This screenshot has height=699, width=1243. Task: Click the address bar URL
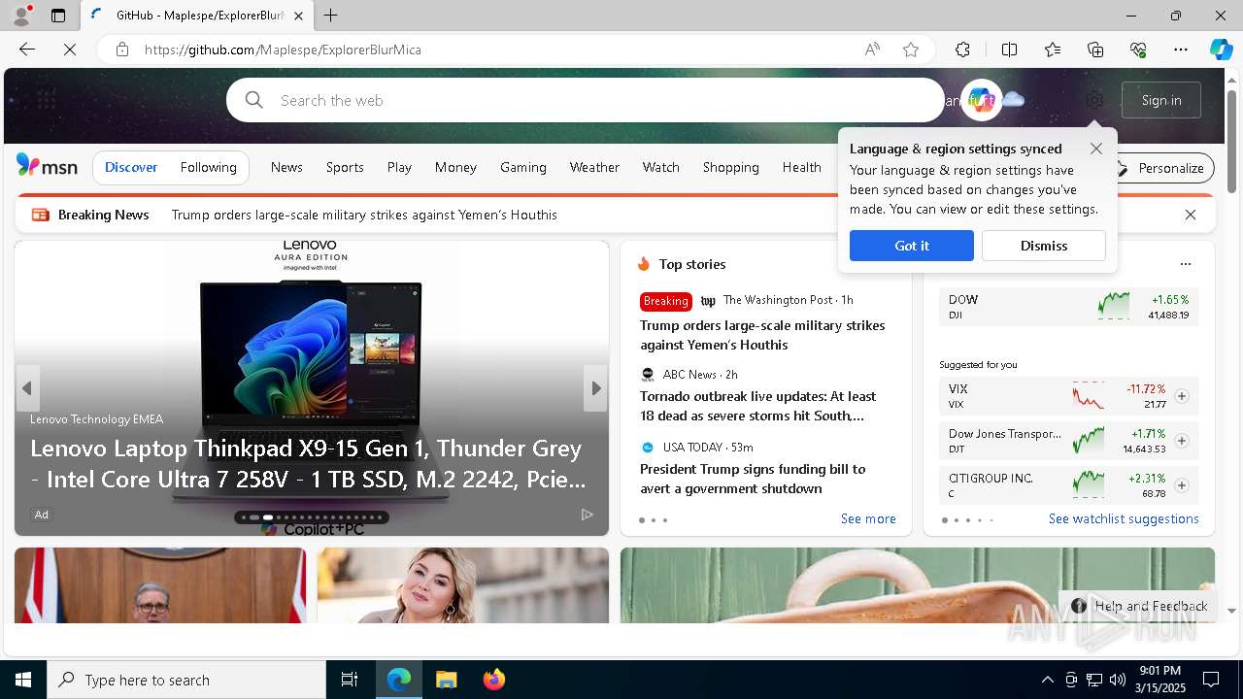coord(283,50)
